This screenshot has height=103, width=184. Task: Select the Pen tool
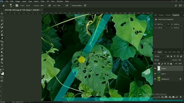[x=2, y=49]
